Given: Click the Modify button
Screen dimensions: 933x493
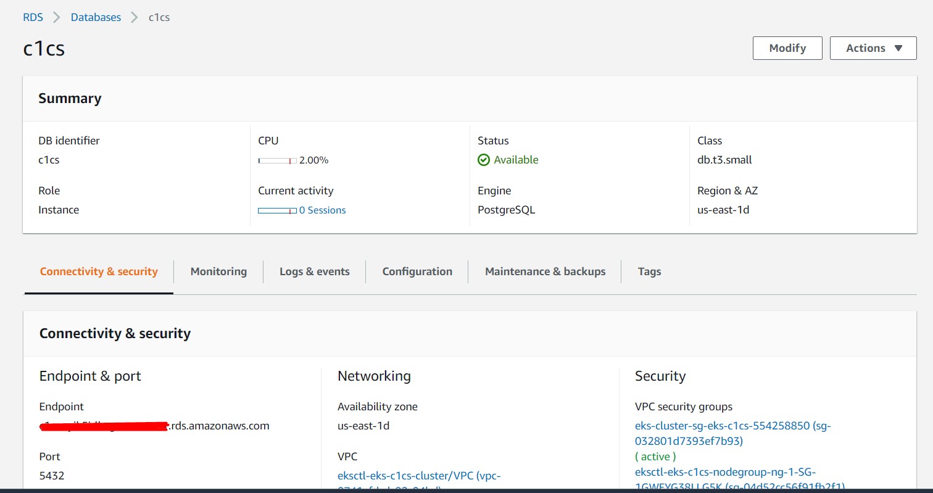Looking at the screenshot, I should (787, 48).
